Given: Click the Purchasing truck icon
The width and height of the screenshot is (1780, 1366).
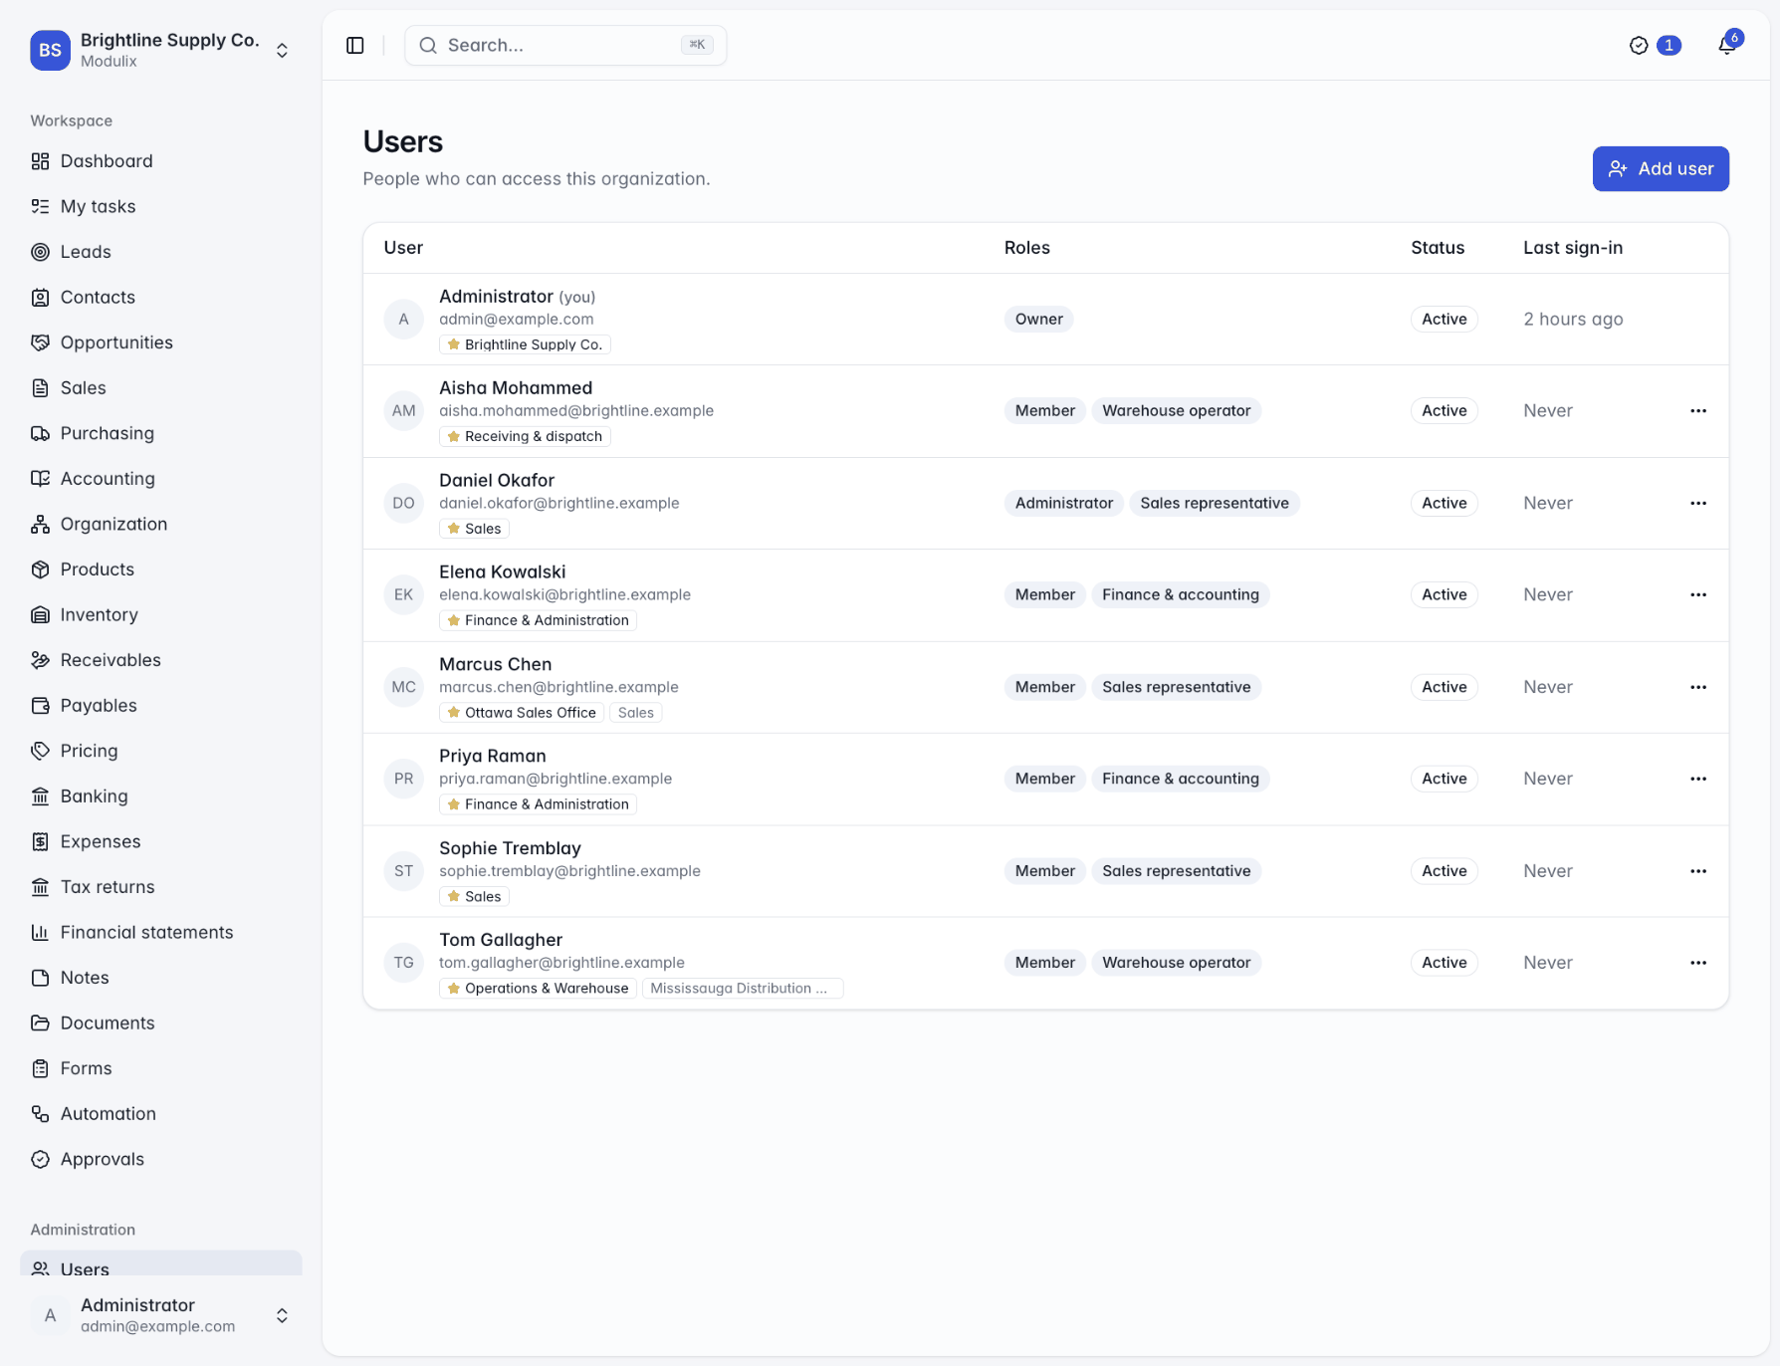Looking at the screenshot, I should tap(40, 433).
